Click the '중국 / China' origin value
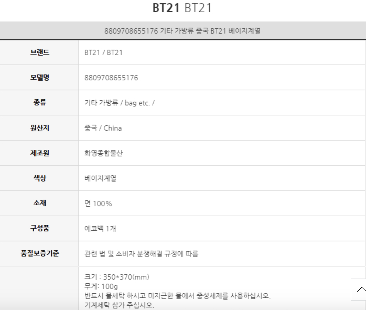The image size is (366, 310). tap(103, 128)
